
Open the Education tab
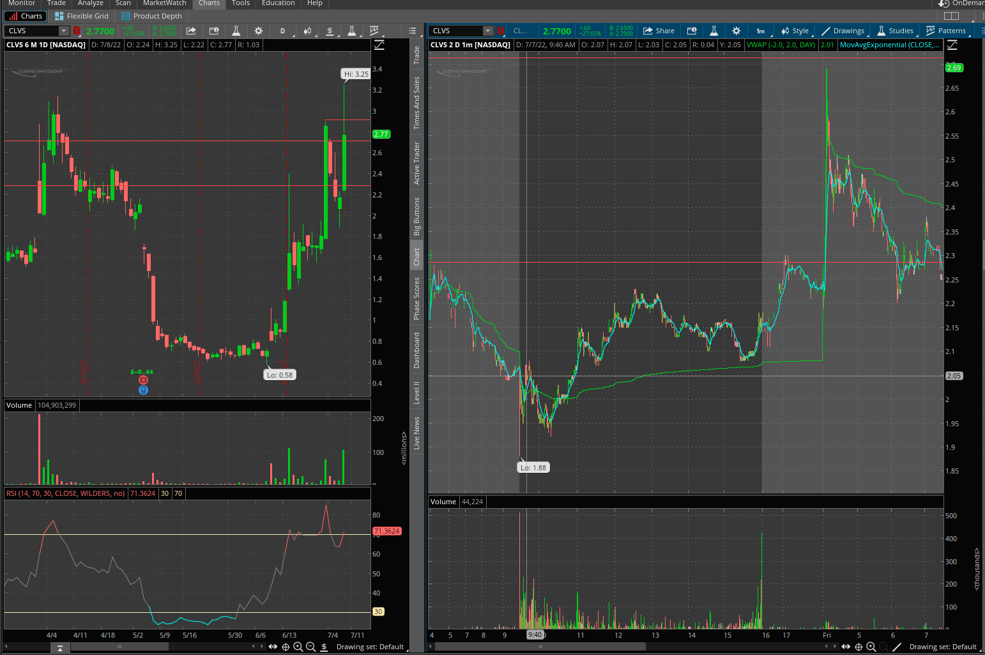click(x=279, y=3)
